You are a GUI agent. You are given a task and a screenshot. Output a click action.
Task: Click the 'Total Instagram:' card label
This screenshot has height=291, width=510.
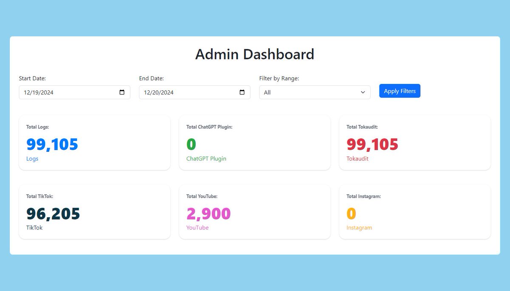[x=363, y=196]
